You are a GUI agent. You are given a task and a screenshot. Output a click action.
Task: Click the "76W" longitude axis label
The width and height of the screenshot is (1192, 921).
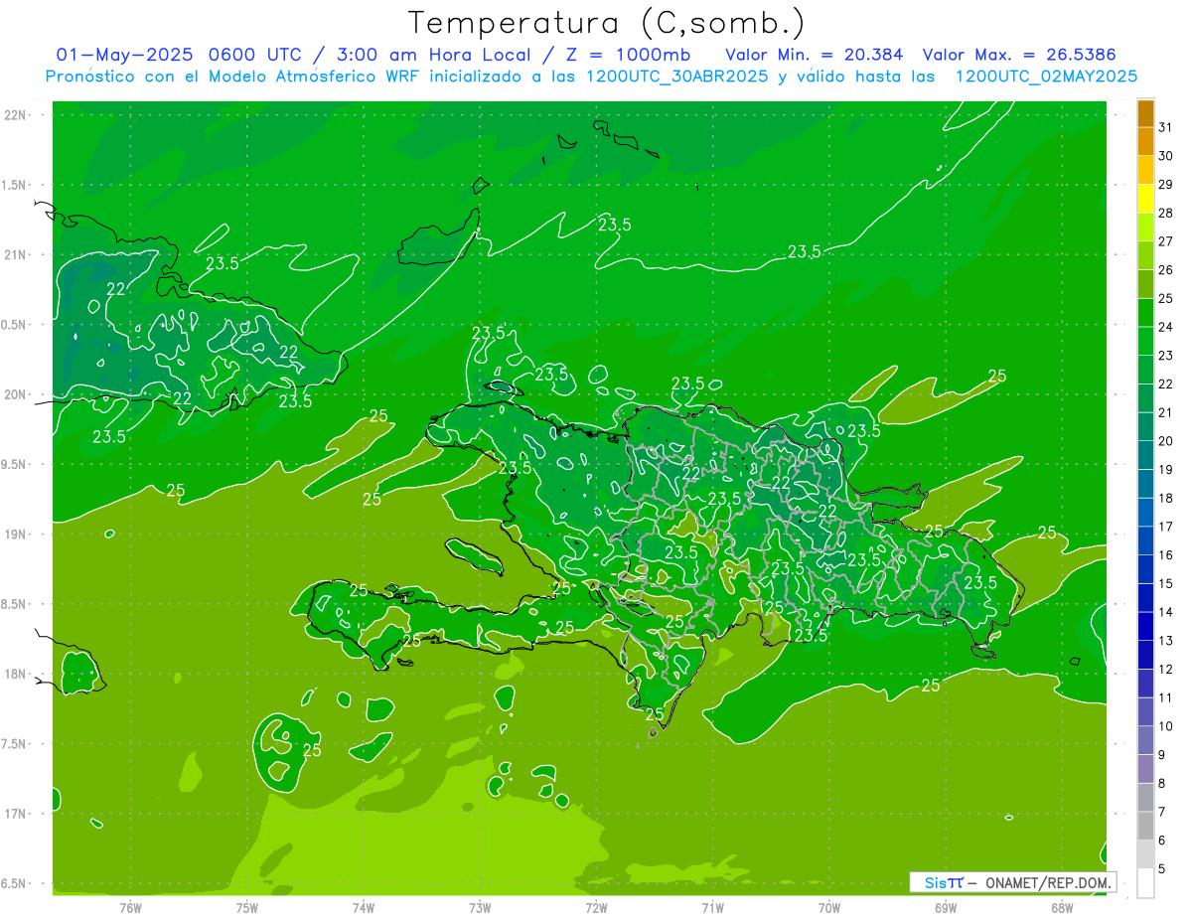130,906
